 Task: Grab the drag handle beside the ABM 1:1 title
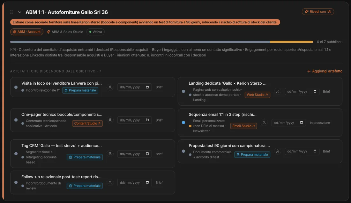point(11,12)
